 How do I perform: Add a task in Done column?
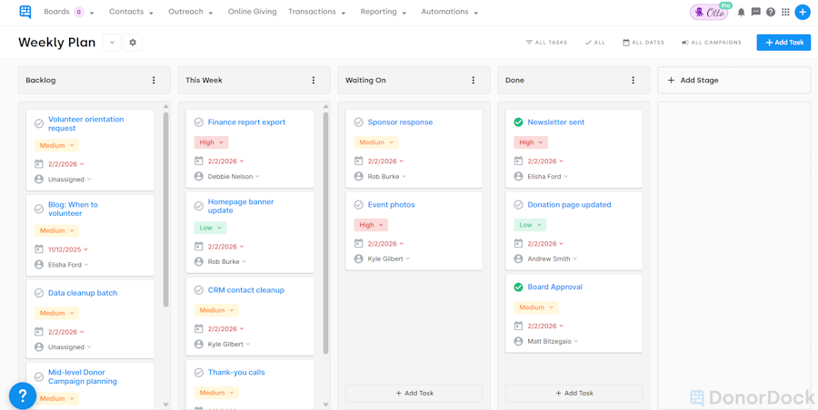(x=574, y=394)
